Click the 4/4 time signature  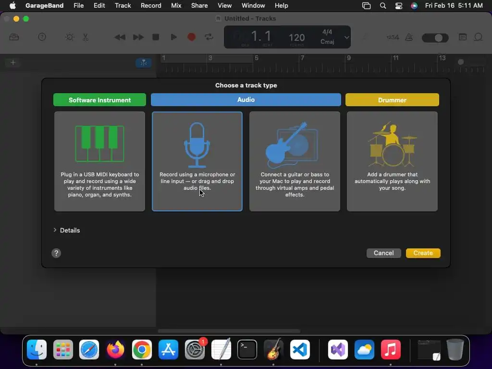(327, 32)
